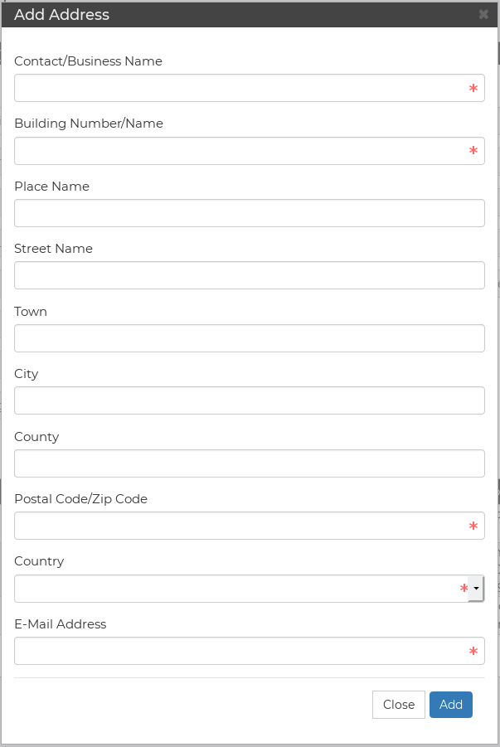The image size is (500, 747).
Task: Select the Place Name input field
Action: (250, 213)
